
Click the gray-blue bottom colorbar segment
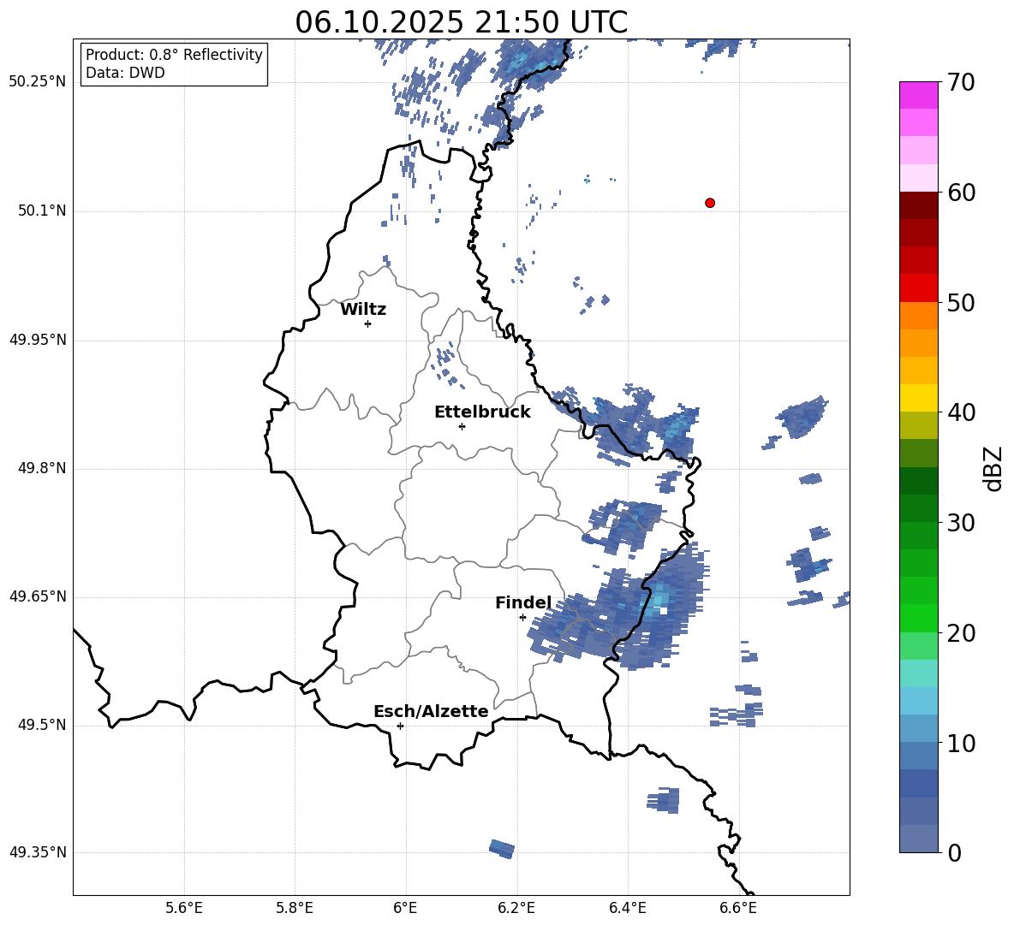[x=918, y=839]
